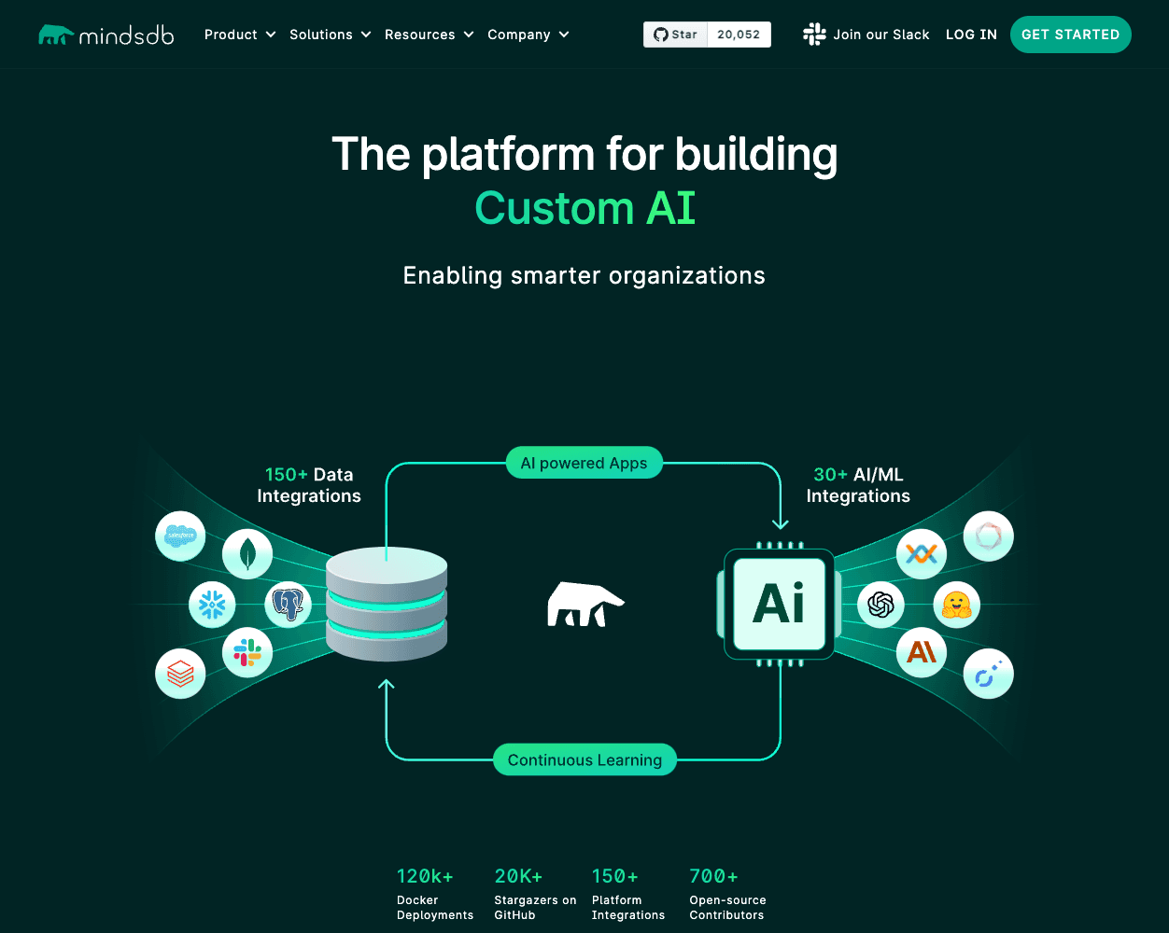Click the GET STARTED button
The height and width of the screenshot is (933, 1169).
pyautogui.click(x=1070, y=35)
